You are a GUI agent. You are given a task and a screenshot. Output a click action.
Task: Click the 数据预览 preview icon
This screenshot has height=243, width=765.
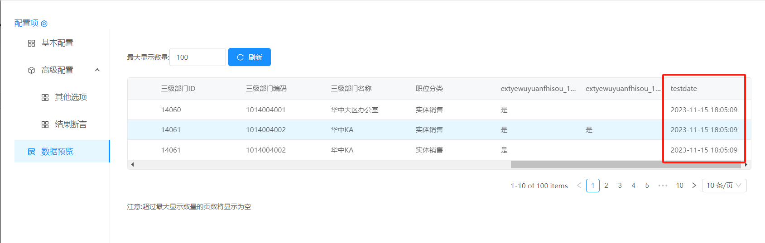(31, 152)
